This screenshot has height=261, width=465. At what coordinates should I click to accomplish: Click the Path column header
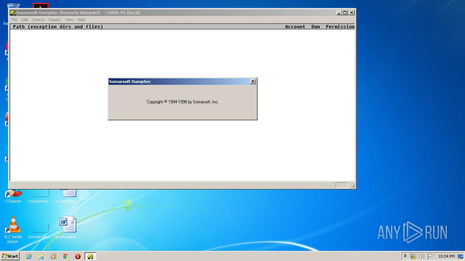point(58,26)
